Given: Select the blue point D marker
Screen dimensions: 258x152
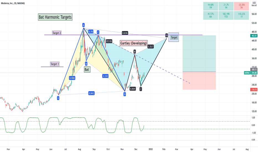Looking at the screenshot, I should click(x=125, y=94).
